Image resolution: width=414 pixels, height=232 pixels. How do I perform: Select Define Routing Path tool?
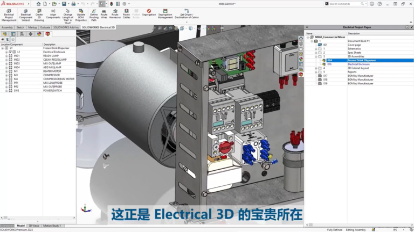pyautogui.click(x=94, y=16)
